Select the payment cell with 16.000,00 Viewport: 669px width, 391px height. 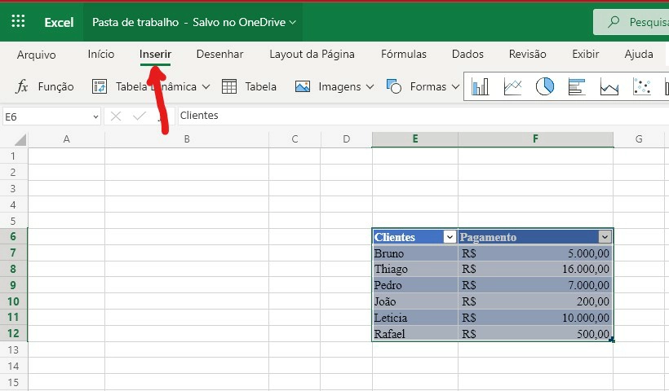535,269
